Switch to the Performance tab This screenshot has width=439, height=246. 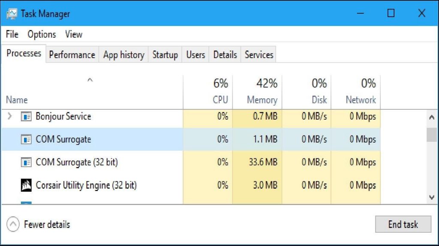tap(72, 55)
